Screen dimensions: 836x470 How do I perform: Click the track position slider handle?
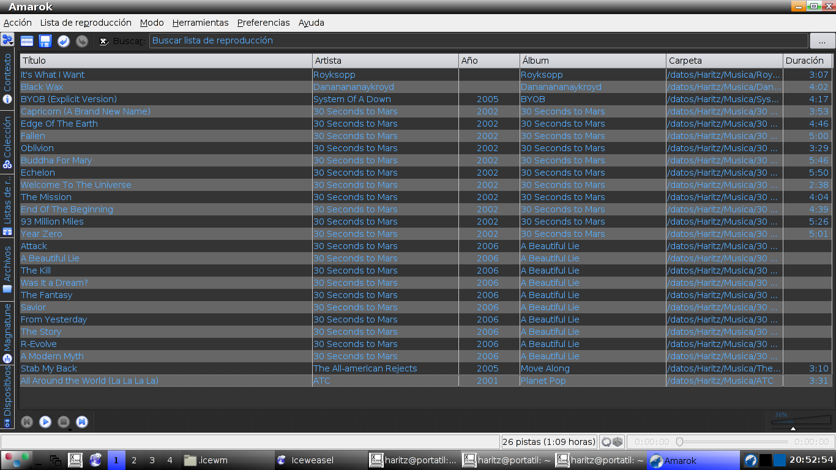click(x=679, y=442)
